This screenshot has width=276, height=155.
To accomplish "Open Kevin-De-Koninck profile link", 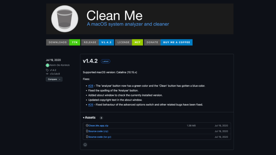I will (60, 65).
